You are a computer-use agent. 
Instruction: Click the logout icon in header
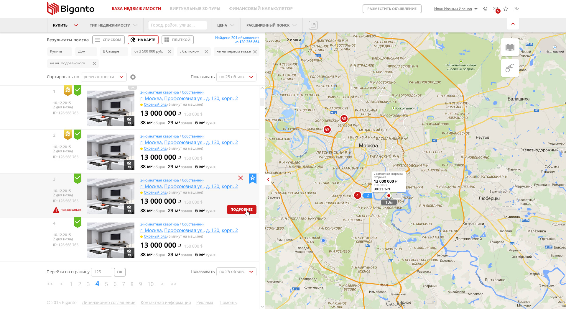[x=516, y=9]
